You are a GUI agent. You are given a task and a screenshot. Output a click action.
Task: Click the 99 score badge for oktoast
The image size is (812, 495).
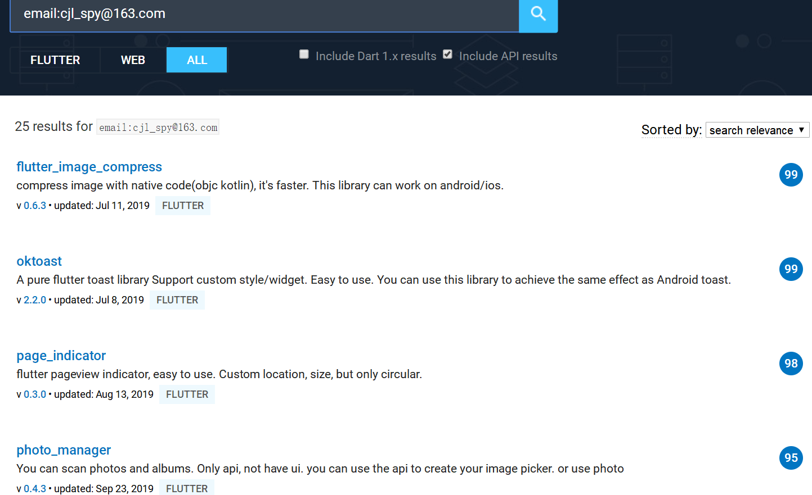click(x=791, y=269)
